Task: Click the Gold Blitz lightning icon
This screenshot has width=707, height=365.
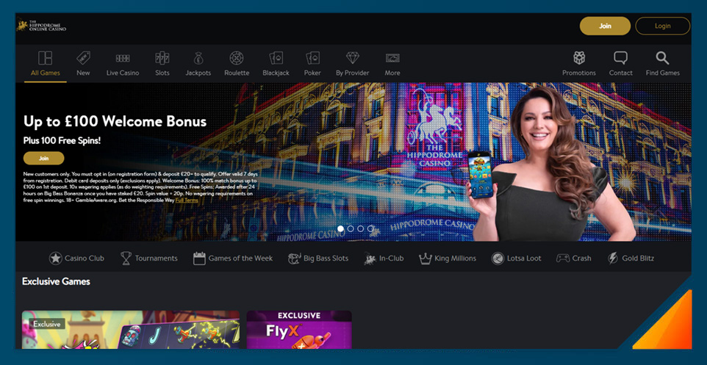Action: [x=612, y=259]
